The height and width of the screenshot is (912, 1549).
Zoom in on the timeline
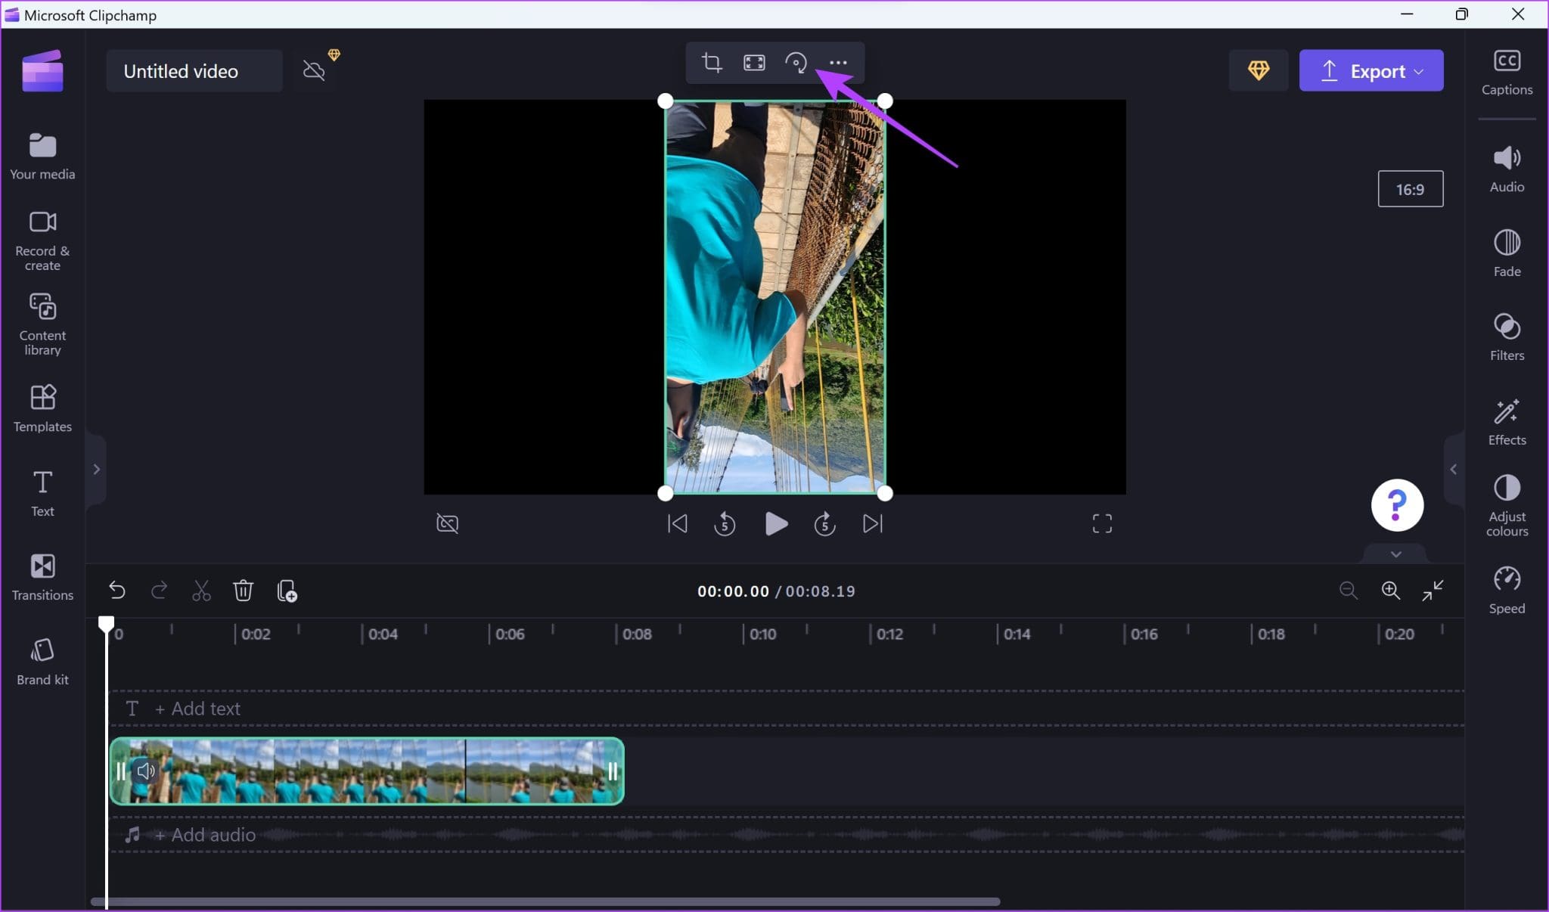pyautogui.click(x=1390, y=591)
